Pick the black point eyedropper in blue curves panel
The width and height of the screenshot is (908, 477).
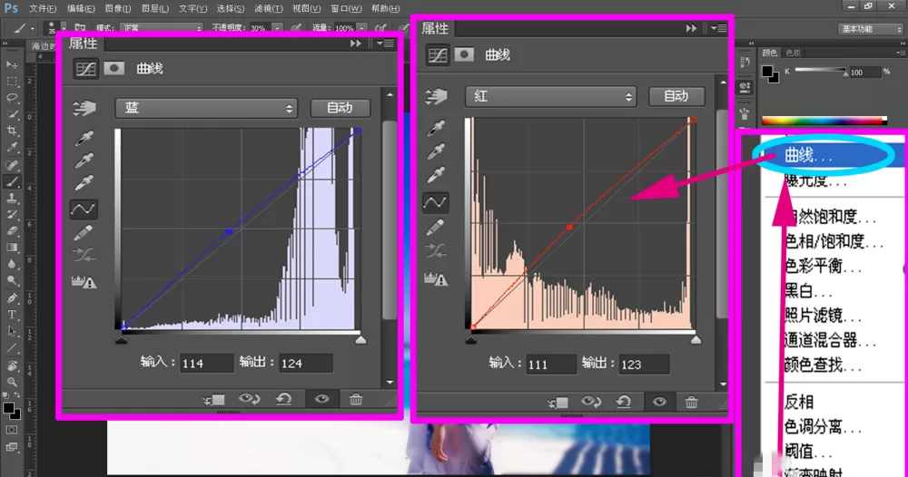[x=84, y=138]
